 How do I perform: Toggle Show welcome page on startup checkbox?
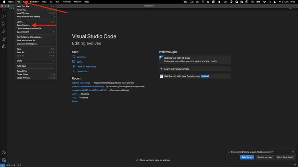click(x=137, y=160)
